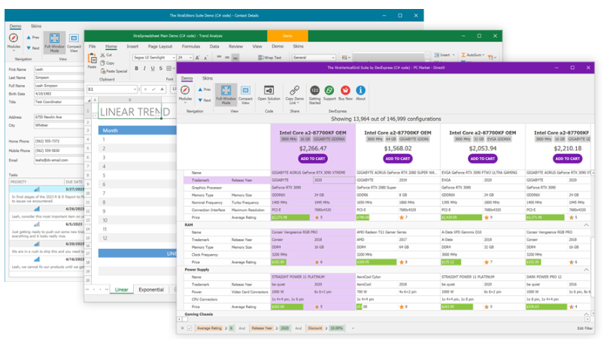Screen dimensions: 610x339
Task: Open the Getting Started icon
Action: click(314, 91)
